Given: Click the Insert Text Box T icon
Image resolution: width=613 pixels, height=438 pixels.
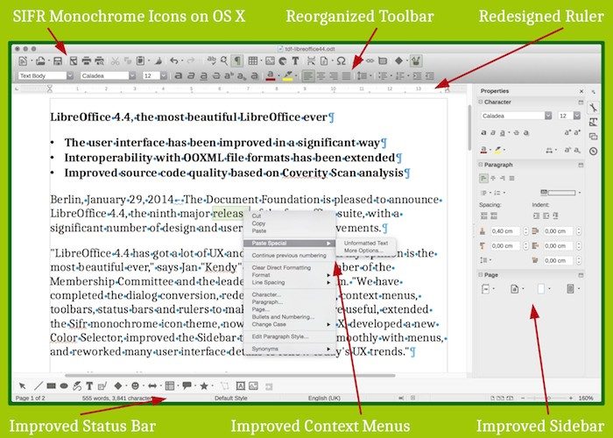Looking at the screenshot, I should point(295,60).
